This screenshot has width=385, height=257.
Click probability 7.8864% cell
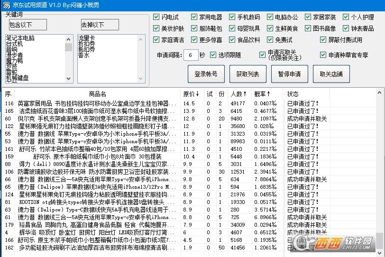tap(266, 179)
